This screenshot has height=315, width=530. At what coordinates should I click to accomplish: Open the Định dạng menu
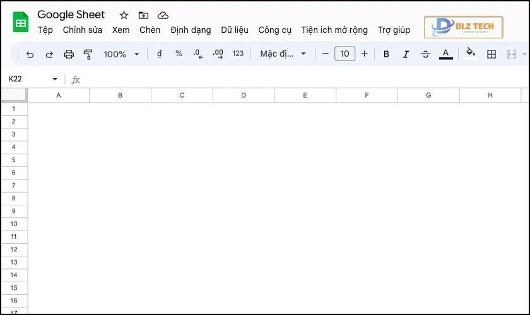point(191,30)
